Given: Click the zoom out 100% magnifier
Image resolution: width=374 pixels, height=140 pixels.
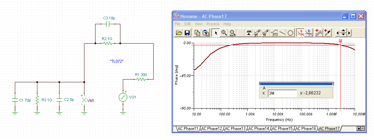Looking at the screenshot, I should tap(232, 33).
